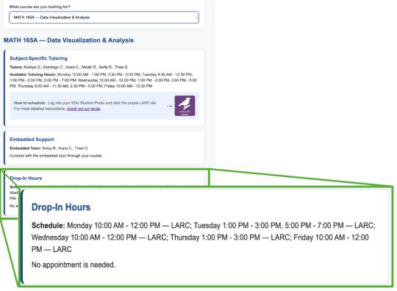Screen dimensions: 397x291
Task: Click the enlarged Schedule text line
Action: (204, 237)
